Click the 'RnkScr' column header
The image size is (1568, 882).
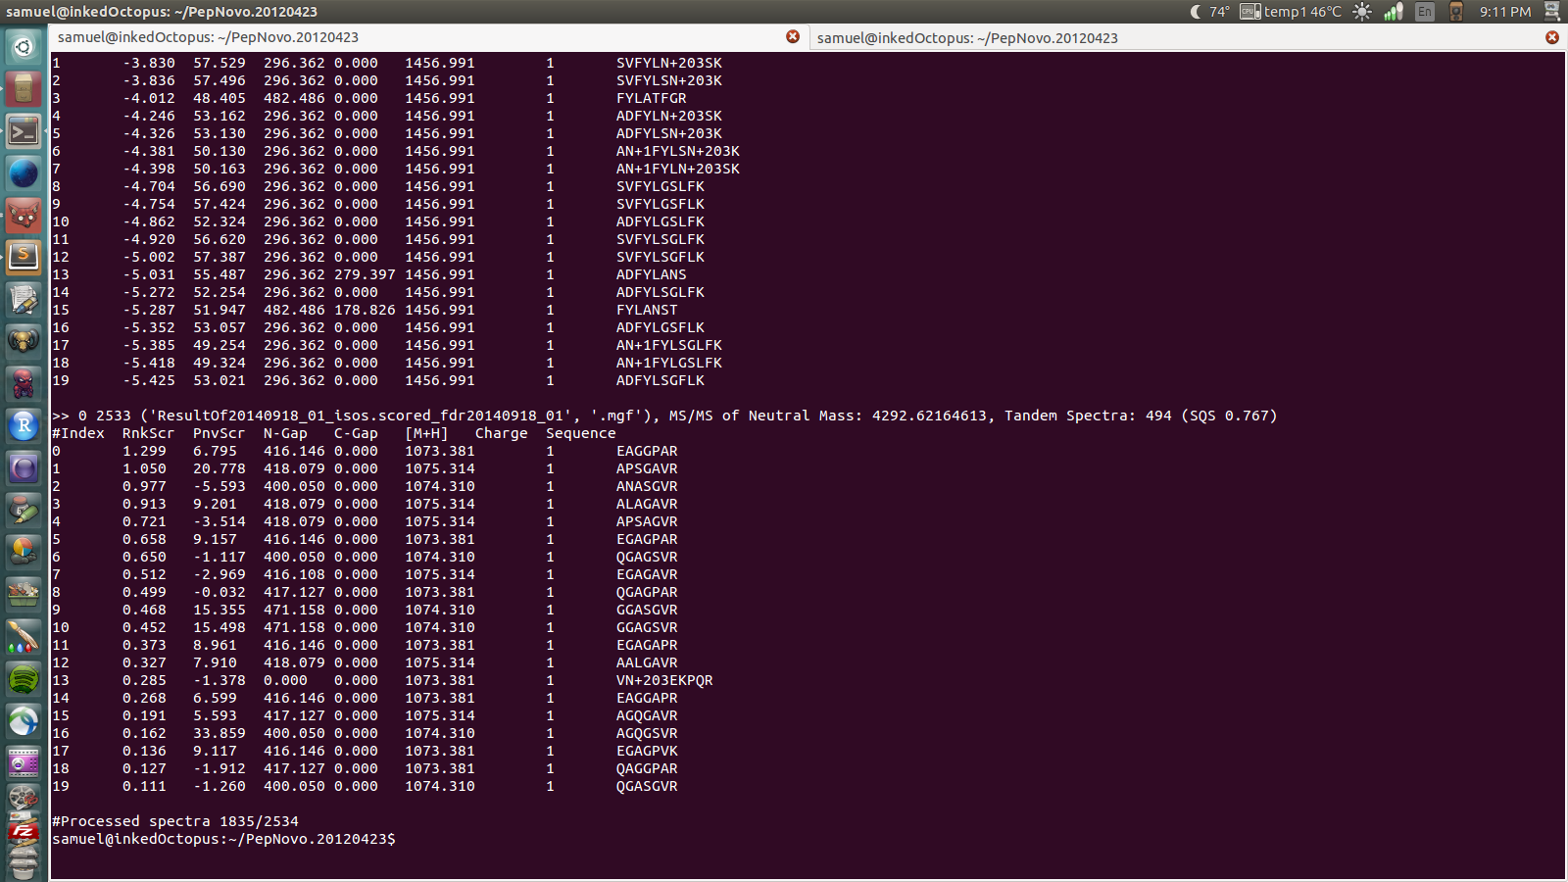pyautogui.click(x=149, y=433)
